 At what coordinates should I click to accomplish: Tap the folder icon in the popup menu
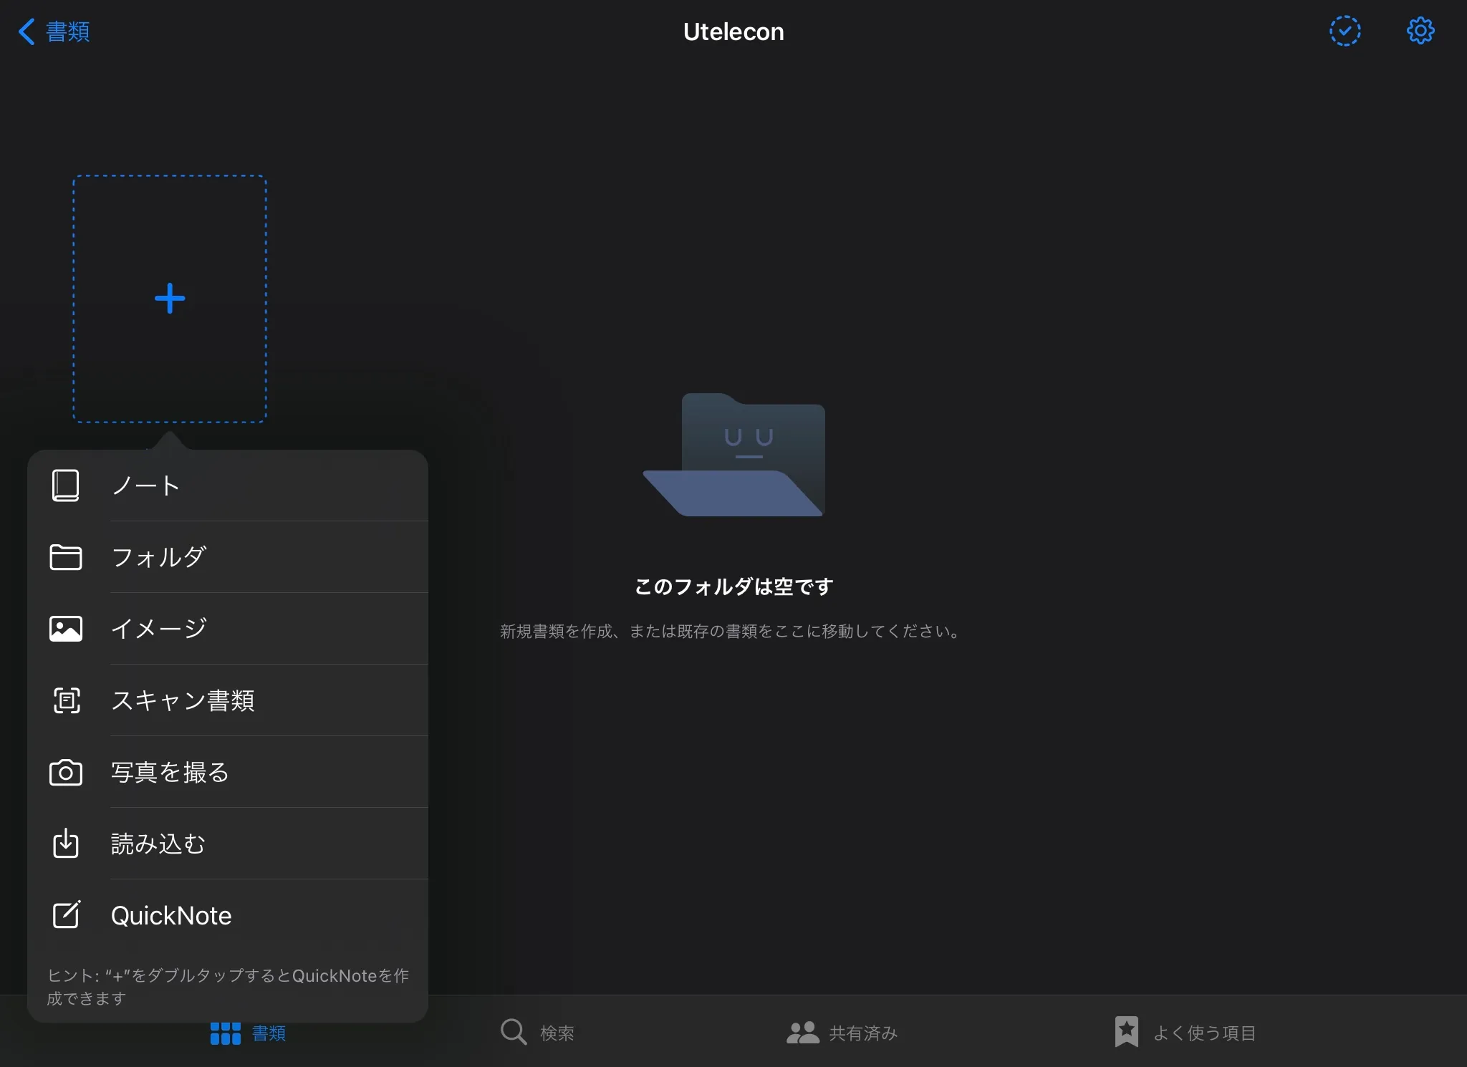[65, 557]
